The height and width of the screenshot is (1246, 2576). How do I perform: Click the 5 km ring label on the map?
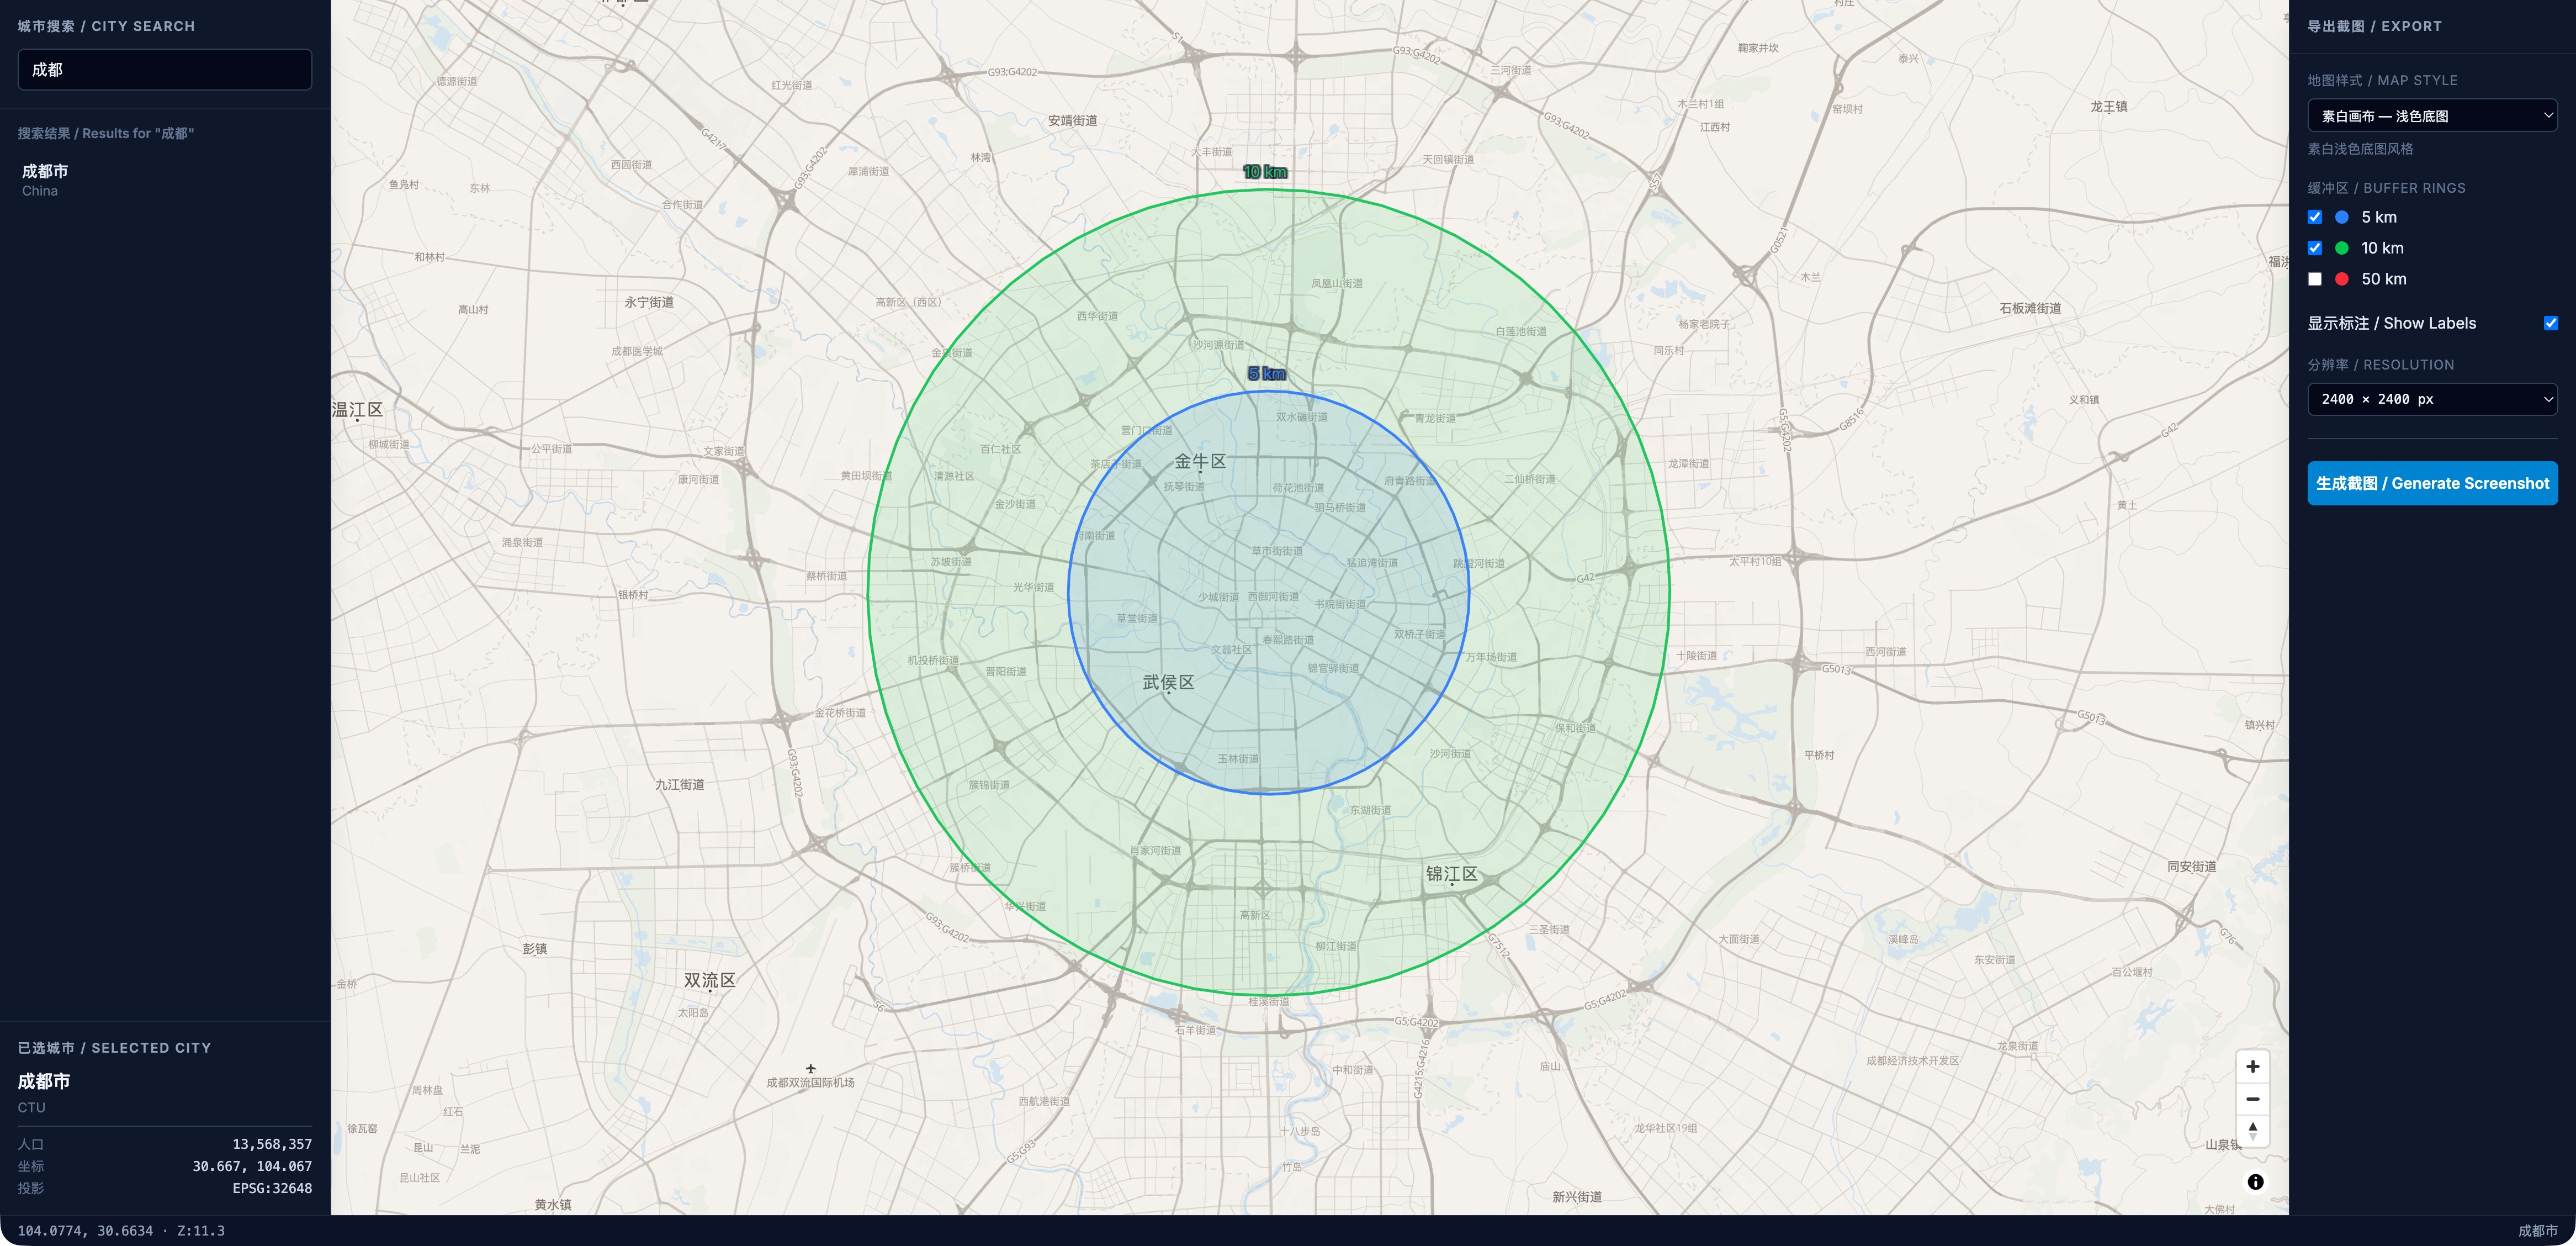click(x=1267, y=373)
